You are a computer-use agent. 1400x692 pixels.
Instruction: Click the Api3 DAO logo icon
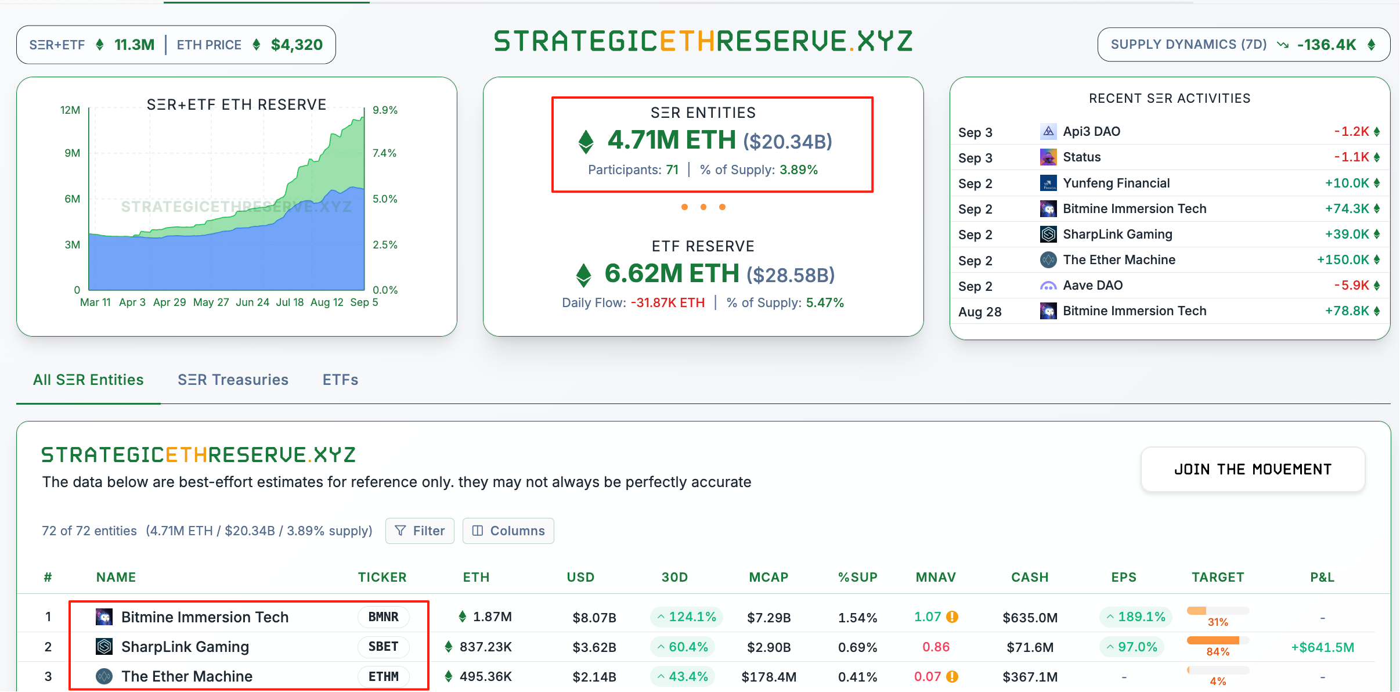tap(1048, 132)
